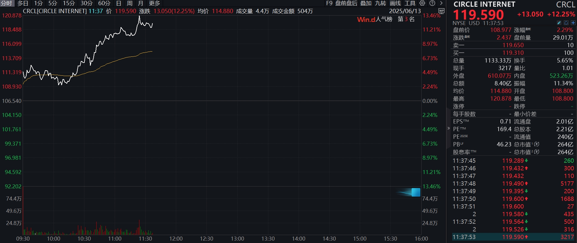Click the WP monitor icon below date

[x=441, y=11]
